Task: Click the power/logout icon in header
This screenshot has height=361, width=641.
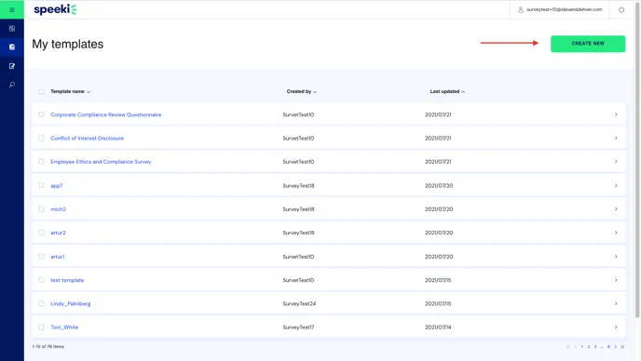Action: tap(621, 10)
